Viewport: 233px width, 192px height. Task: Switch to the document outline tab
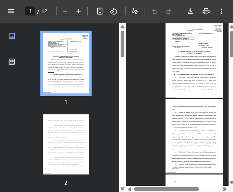pos(12,61)
